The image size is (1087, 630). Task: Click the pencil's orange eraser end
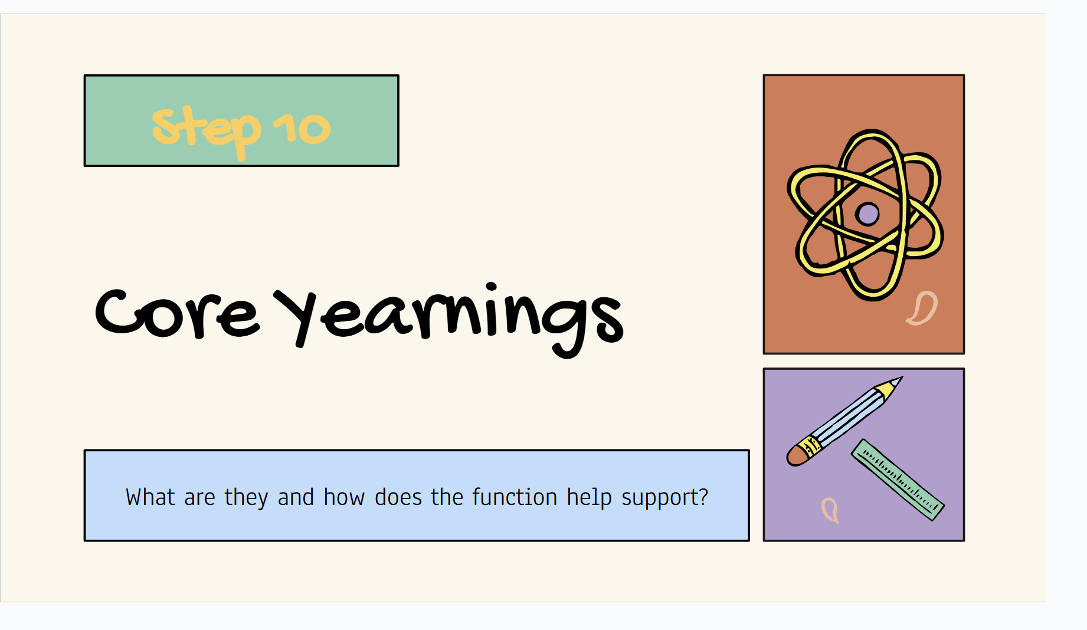coord(797,456)
